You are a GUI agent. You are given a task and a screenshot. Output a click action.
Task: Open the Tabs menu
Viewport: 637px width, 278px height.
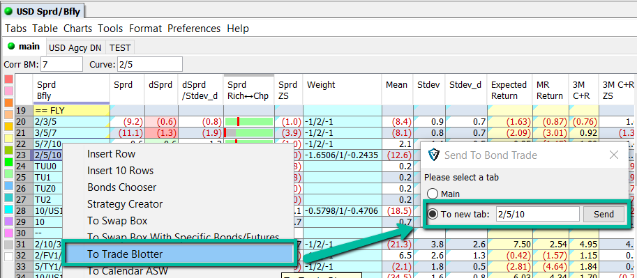(16, 29)
